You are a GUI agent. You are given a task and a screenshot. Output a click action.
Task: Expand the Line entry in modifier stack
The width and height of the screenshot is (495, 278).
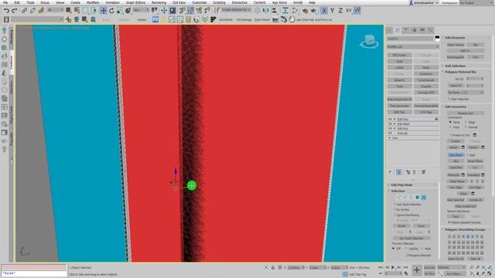(x=390, y=138)
